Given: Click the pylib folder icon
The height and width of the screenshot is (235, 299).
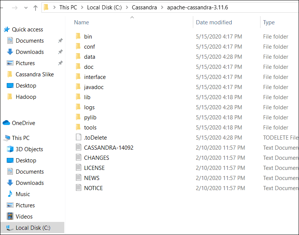Looking at the screenshot, I should [78, 117].
